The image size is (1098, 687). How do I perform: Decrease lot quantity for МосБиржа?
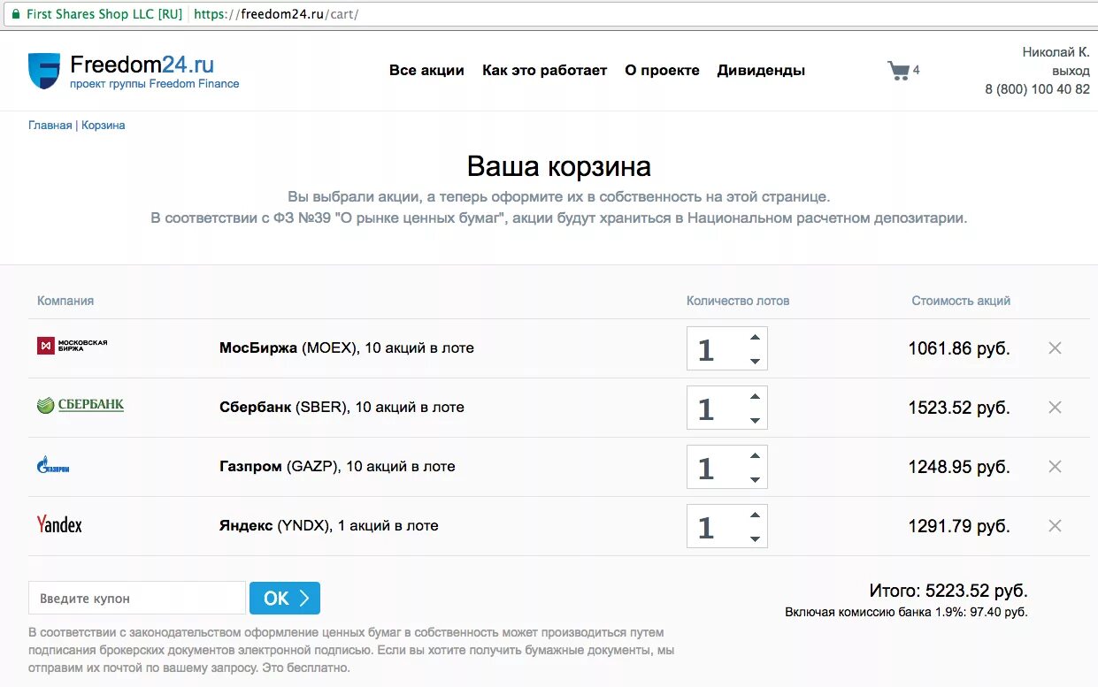pos(755,361)
